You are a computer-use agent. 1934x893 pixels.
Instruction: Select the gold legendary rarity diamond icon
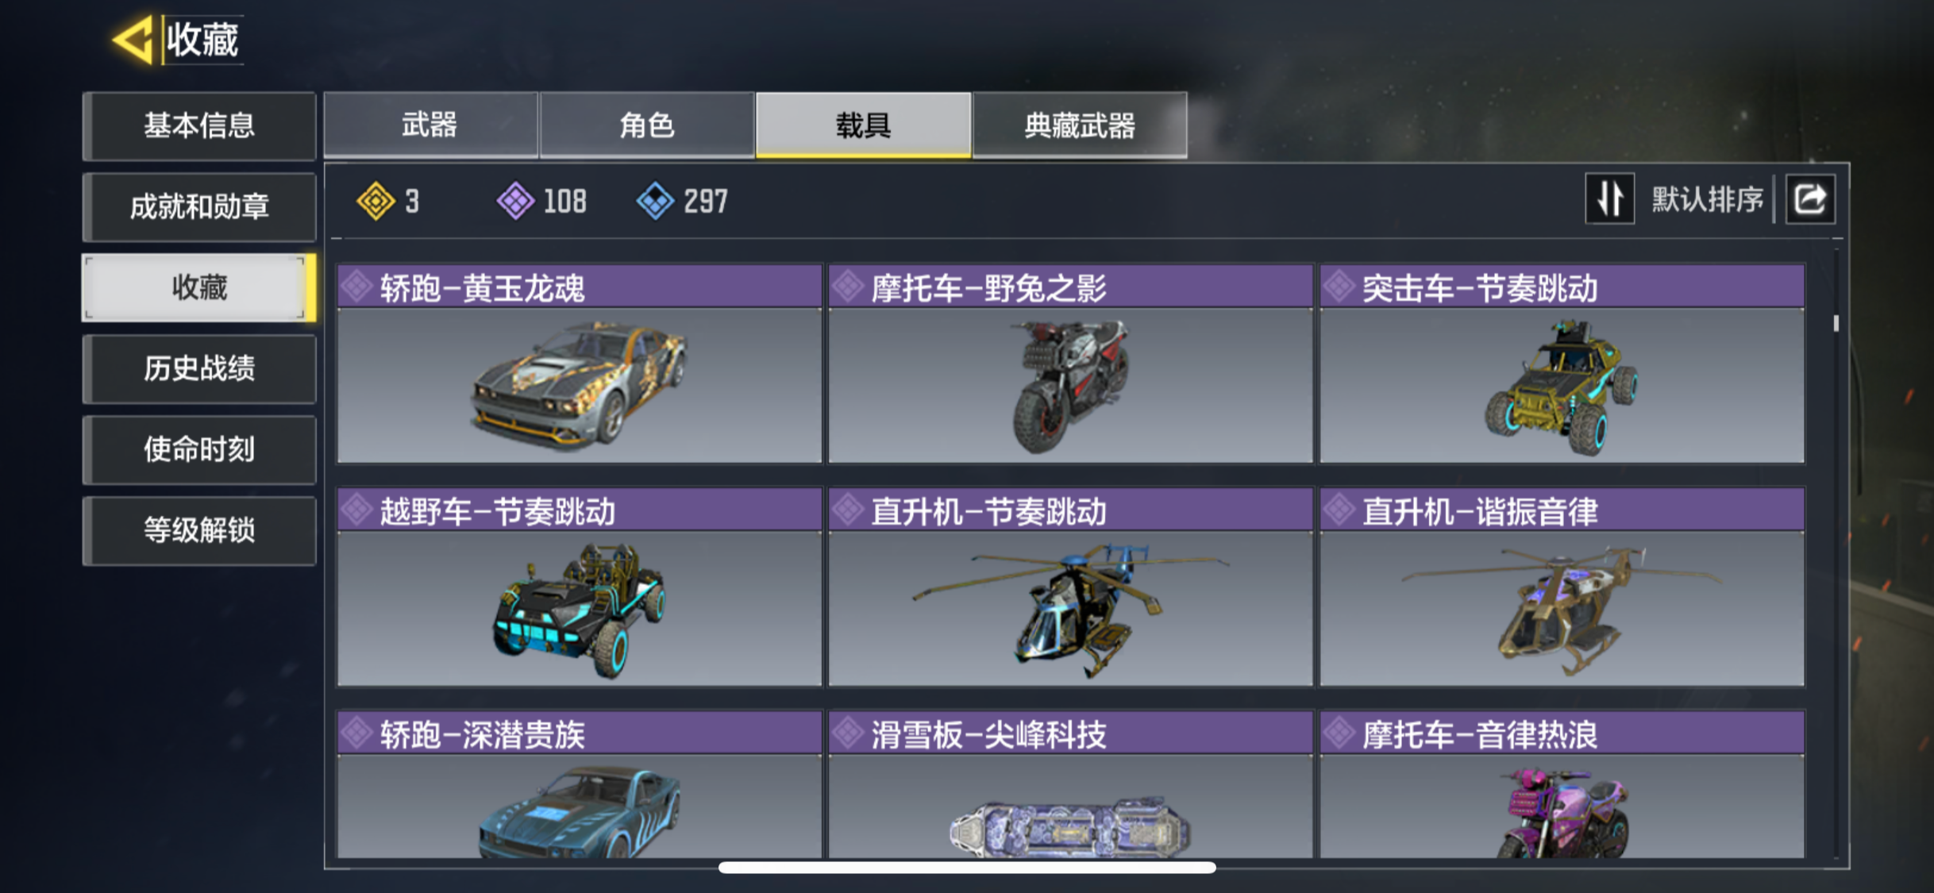376,201
